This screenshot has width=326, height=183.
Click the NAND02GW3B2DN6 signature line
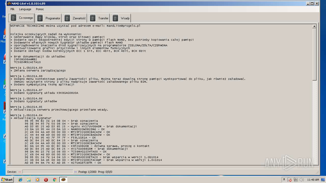[x=65, y=129]
